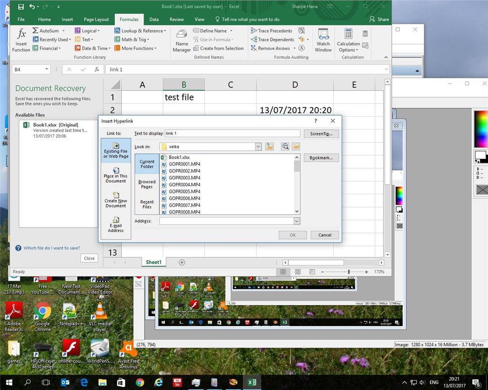Select Existing File or Web Page link type
Viewport: 488px width, 390px height.
[x=116, y=150]
